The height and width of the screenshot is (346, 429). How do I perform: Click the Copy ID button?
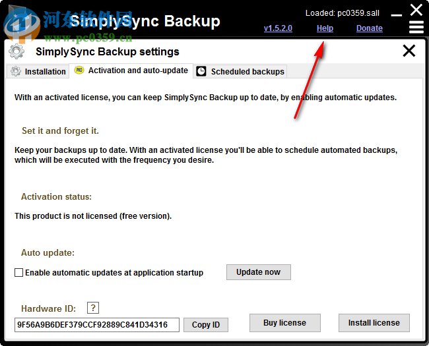pos(206,325)
